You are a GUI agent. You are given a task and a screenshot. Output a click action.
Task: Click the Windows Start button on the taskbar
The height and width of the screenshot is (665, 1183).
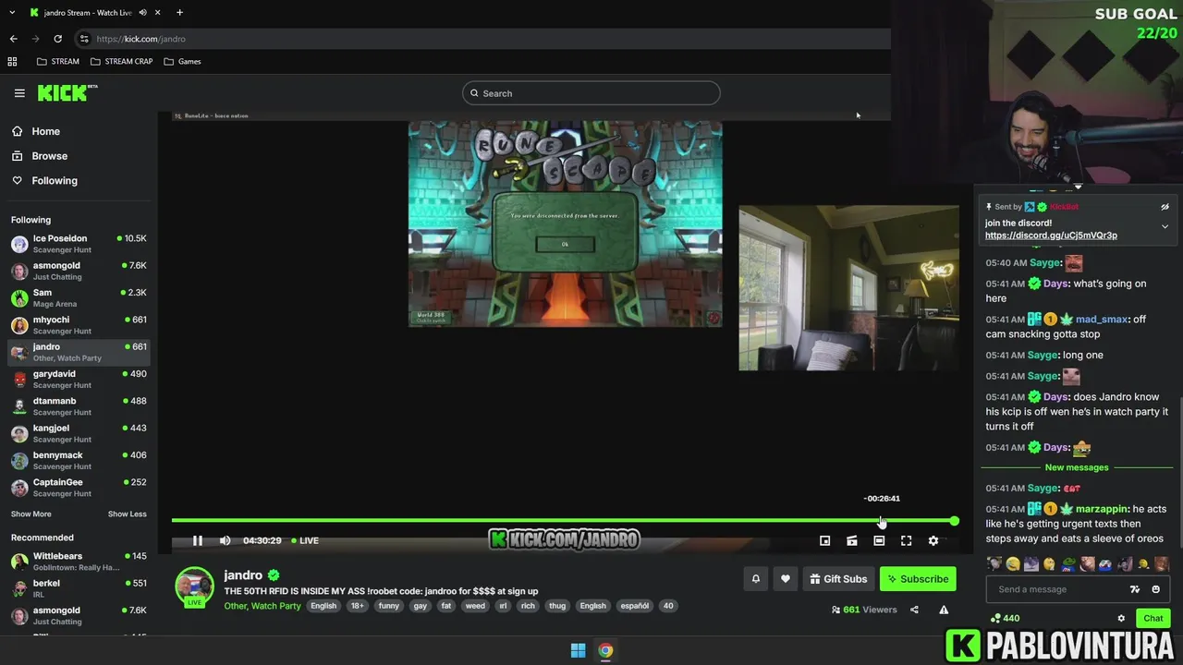578,650
